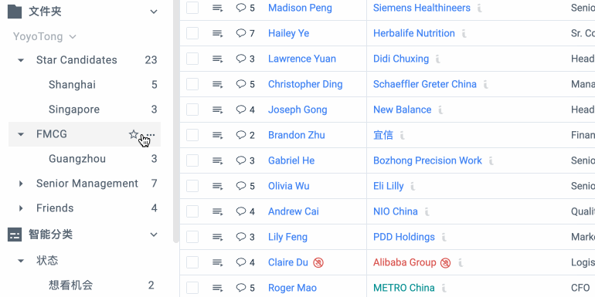The width and height of the screenshot is (595, 297).
Task: Select the Shanghai subfolder
Action: [x=72, y=85]
